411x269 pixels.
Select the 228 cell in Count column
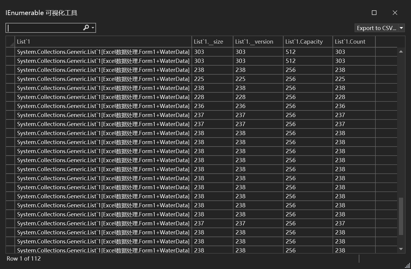click(354, 97)
